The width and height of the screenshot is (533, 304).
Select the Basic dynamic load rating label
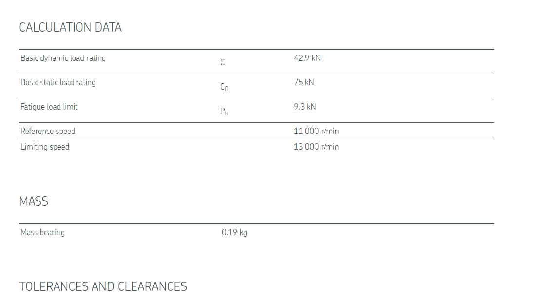point(63,58)
